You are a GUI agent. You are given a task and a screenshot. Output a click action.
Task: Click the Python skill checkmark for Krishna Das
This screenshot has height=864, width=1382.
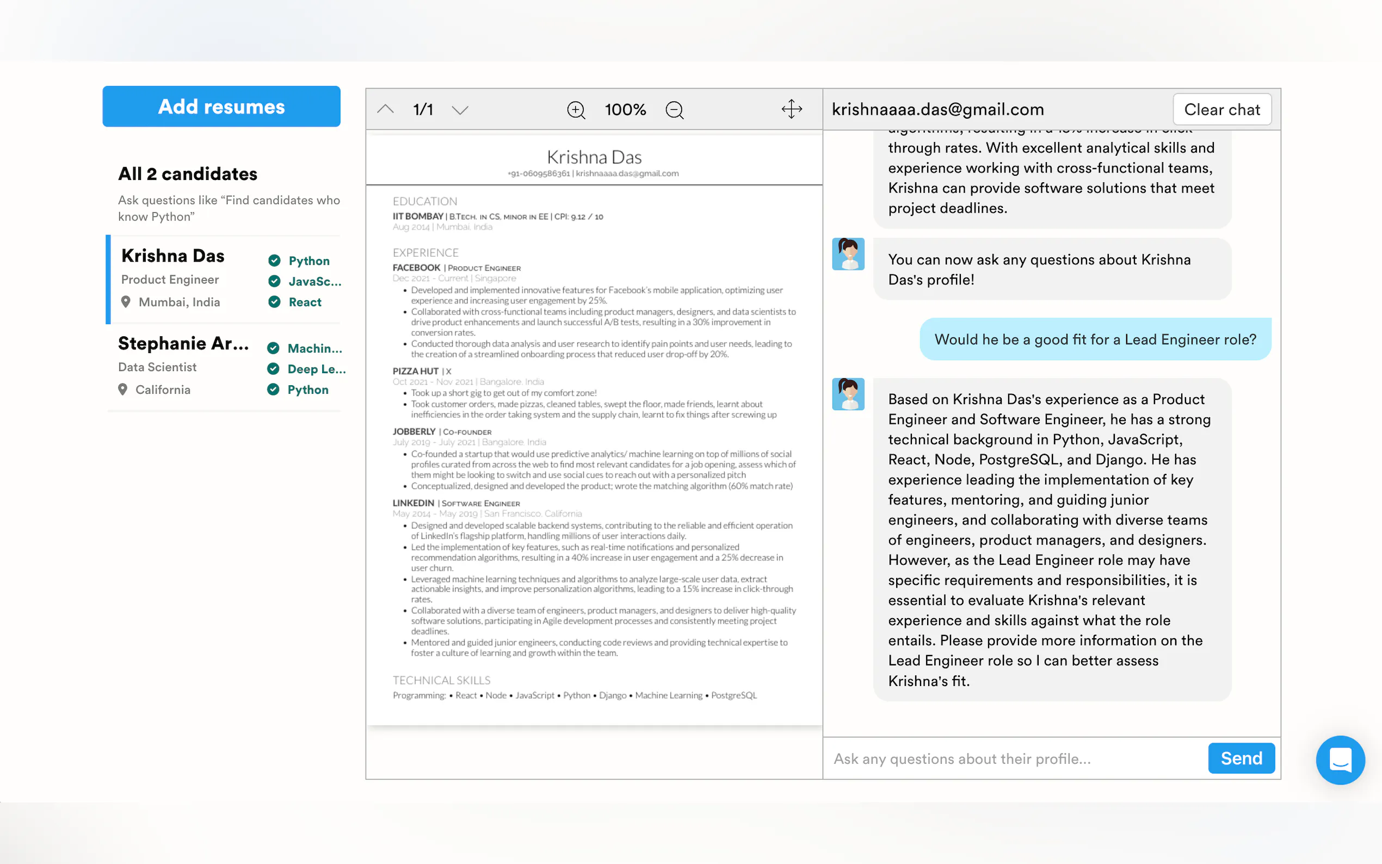point(274,261)
